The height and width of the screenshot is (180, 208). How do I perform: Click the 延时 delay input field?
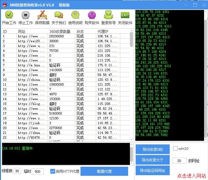[x=38, y=171]
